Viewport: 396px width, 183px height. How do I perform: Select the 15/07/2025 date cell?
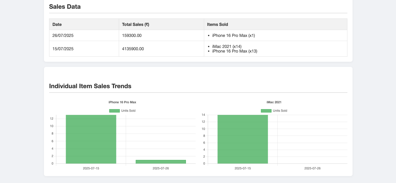pyautogui.click(x=84, y=49)
